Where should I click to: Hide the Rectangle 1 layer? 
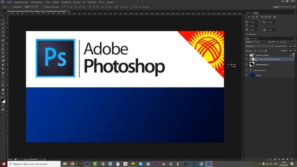click(246, 70)
